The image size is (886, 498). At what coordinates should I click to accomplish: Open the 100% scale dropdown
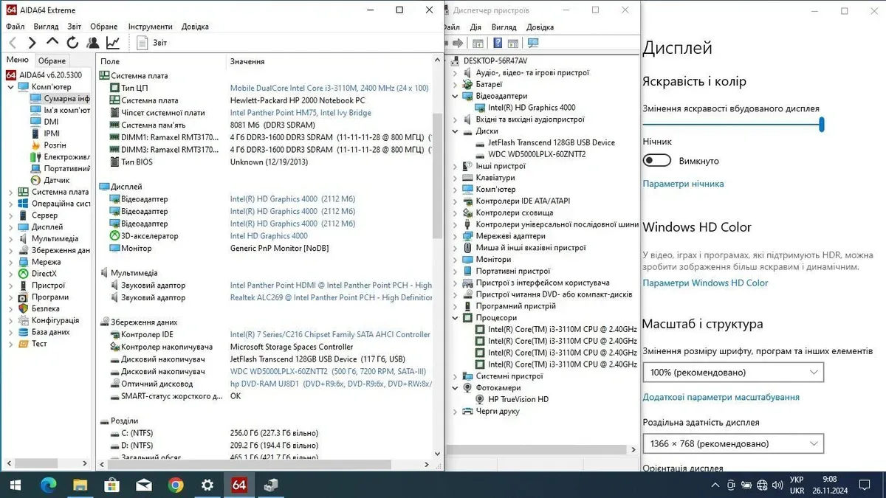point(732,373)
